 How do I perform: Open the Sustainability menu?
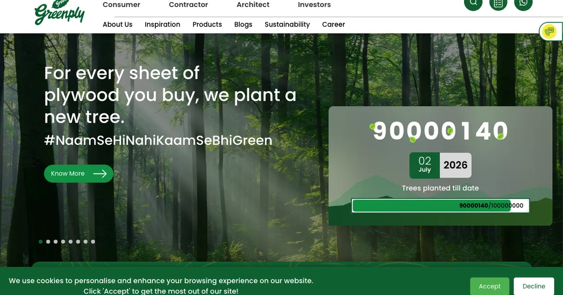pyautogui.click(x=287, y=24)
